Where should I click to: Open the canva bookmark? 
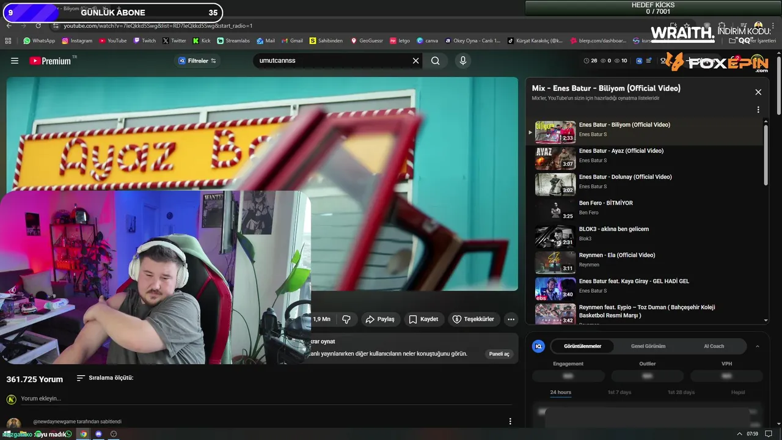click(427, 41)
